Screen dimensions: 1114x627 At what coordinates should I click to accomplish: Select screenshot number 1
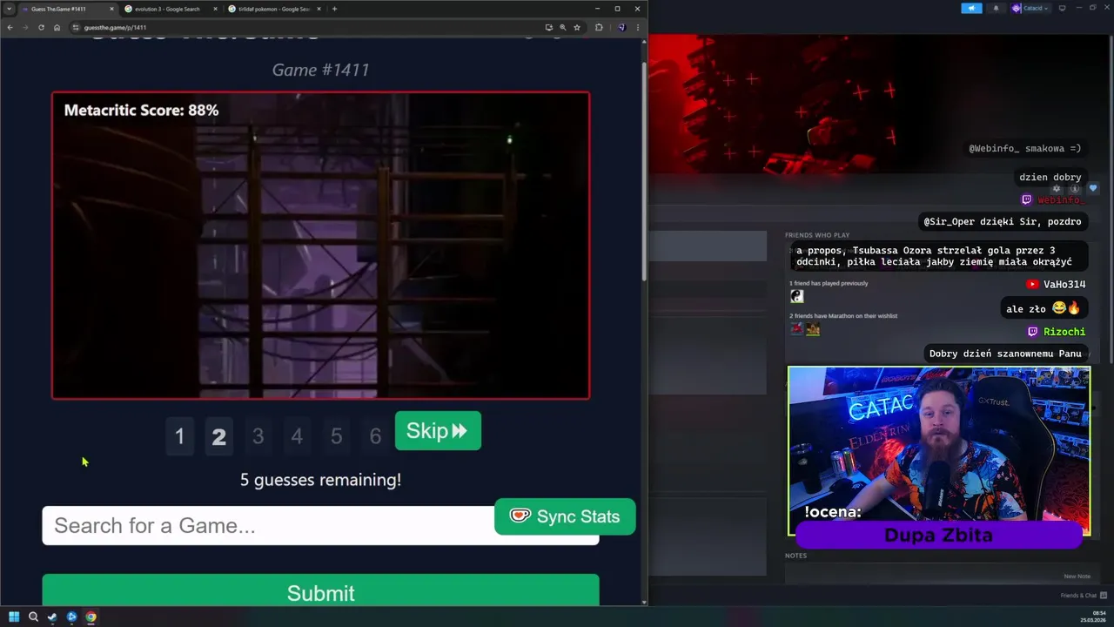(179, 435)
